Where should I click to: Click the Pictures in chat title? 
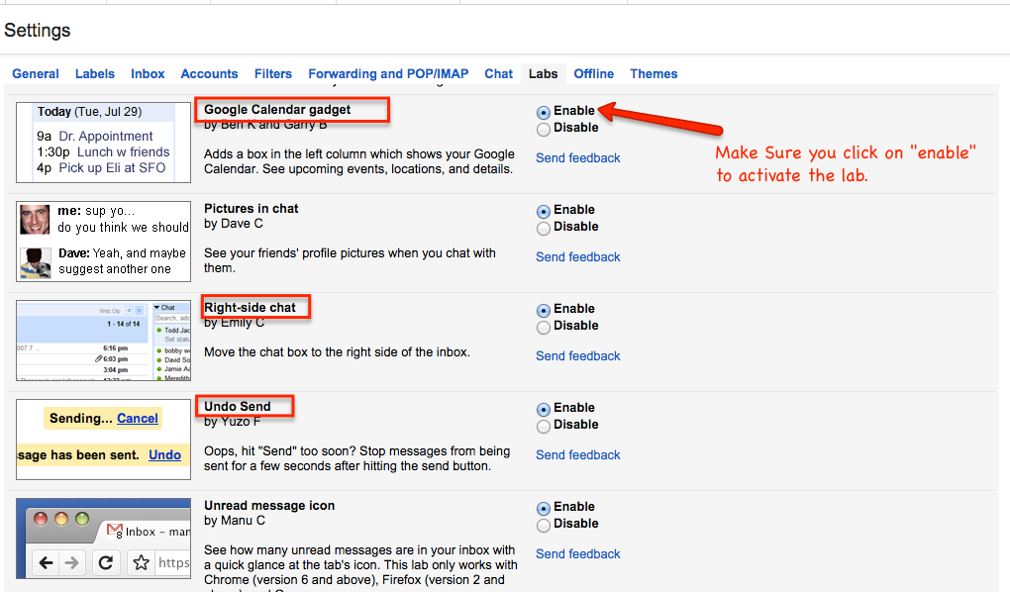252,209
